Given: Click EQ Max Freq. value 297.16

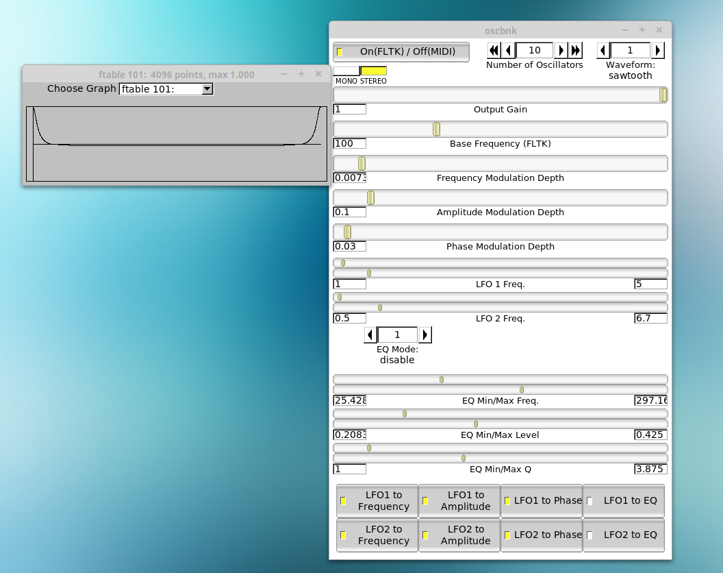Looking at the screenshot, I should coord(650,400).
